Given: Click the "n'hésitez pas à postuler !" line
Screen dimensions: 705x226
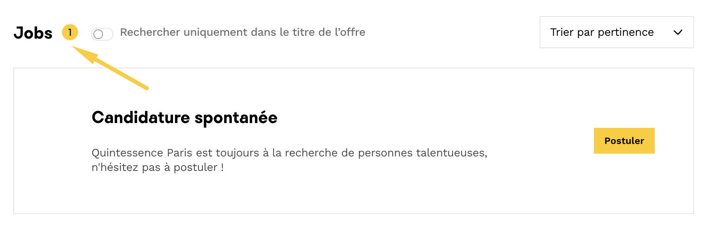Looking at the screenshot, I should pyautogui.click(x=157, y=167).
